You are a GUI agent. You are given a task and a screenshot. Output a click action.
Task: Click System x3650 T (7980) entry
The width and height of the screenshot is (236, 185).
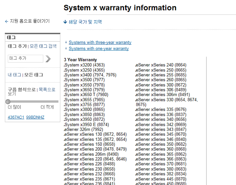pyautogui.click(x=86, y=95)
